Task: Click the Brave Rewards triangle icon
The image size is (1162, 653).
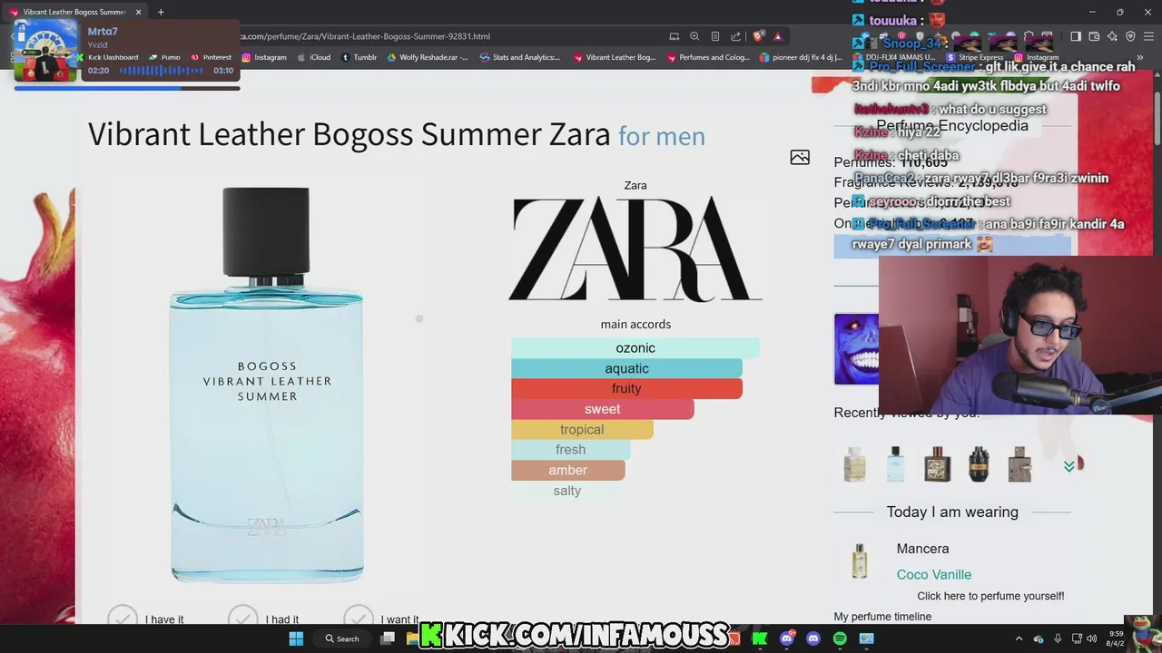Action: [778, 36]
